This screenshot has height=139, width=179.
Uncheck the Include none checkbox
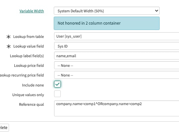tap(57, 84)
